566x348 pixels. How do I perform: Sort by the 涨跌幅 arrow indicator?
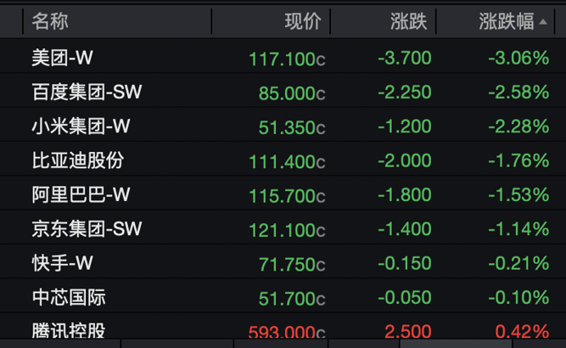[x=543, y=22]
